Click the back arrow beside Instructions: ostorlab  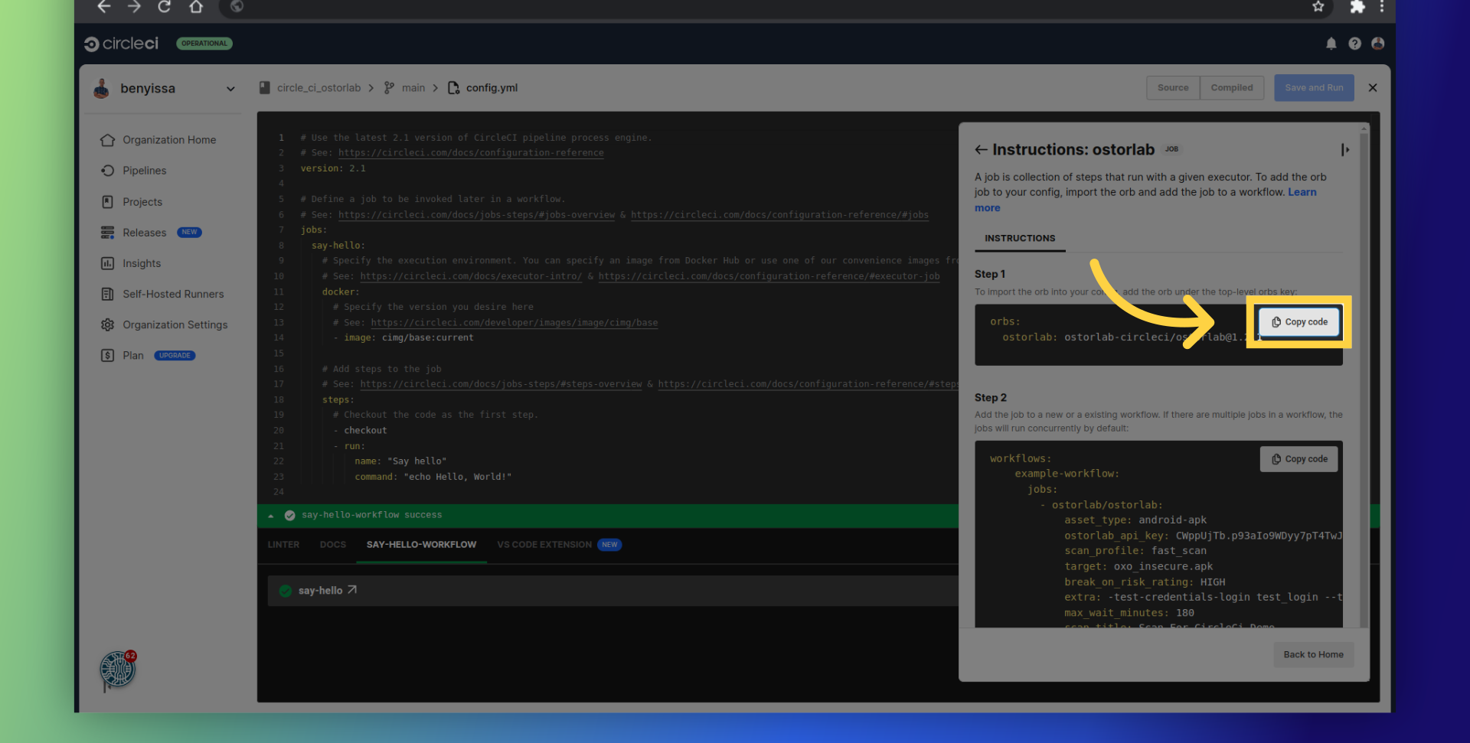[981, 150]
